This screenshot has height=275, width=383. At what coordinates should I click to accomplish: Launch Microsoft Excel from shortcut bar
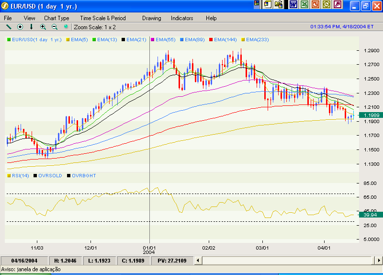click(x=304, y=4)
